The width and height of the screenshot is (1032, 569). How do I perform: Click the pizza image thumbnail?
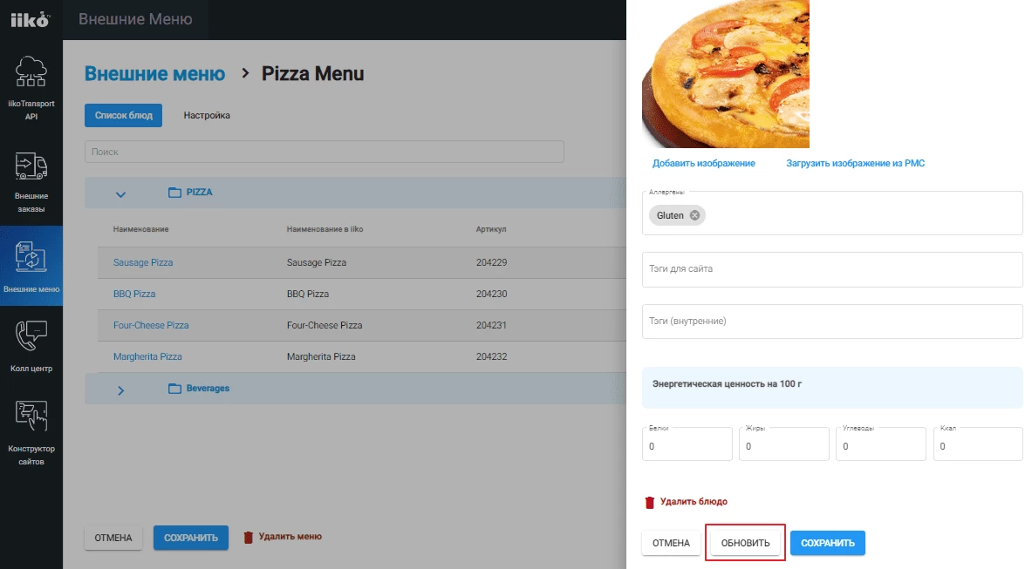pos(726,74)
